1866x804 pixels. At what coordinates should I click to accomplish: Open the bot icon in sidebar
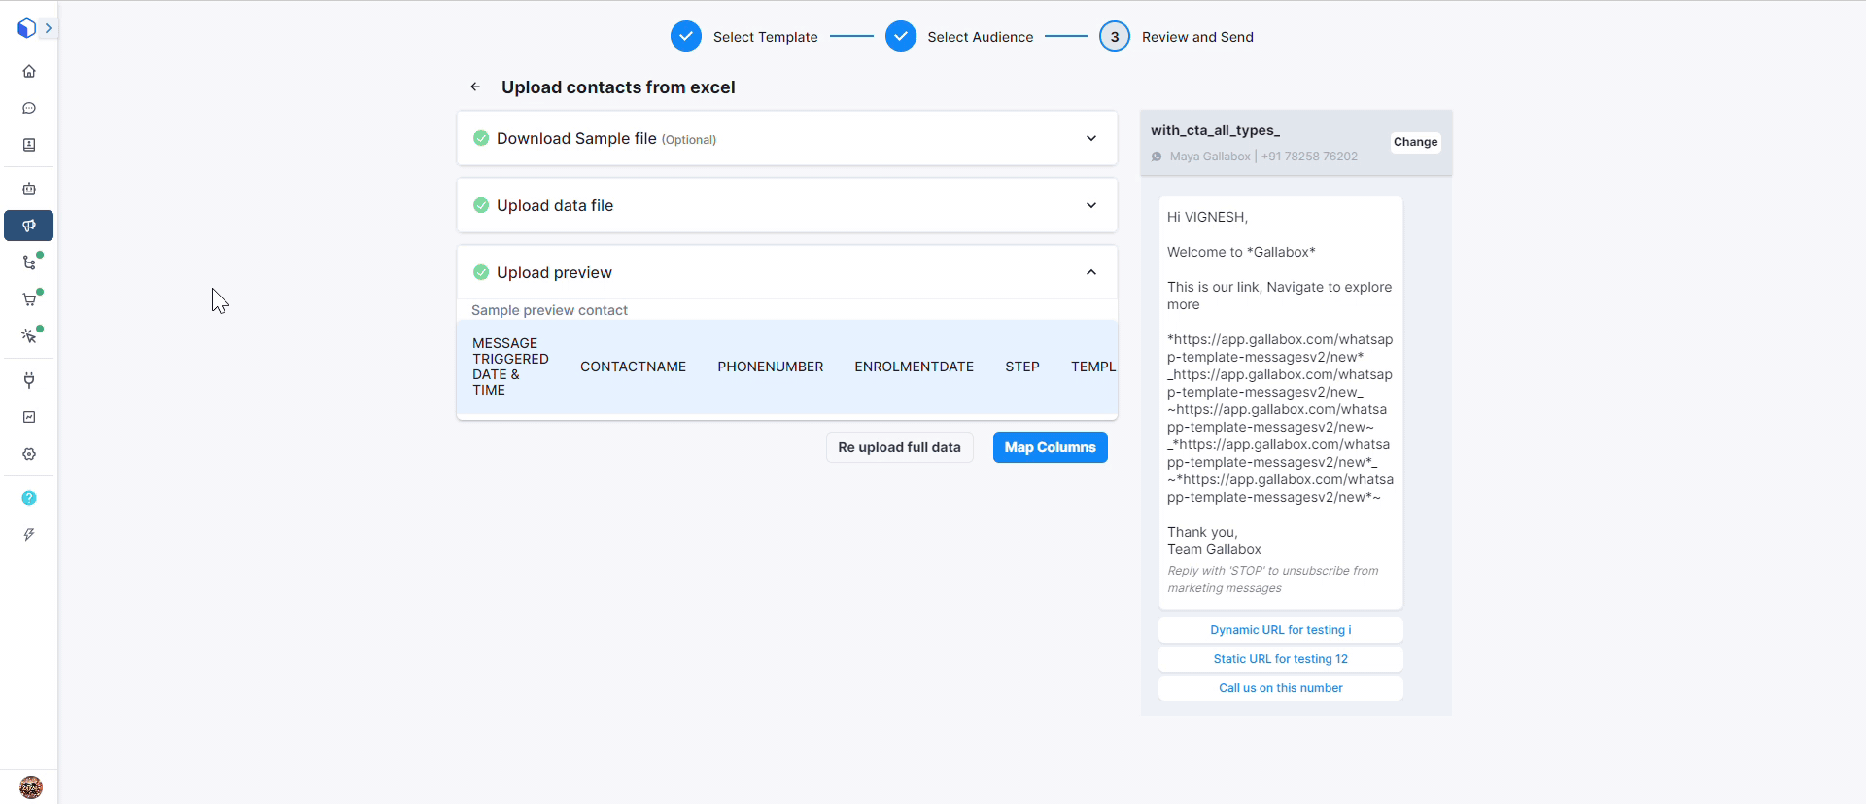[x=29, y=189]
